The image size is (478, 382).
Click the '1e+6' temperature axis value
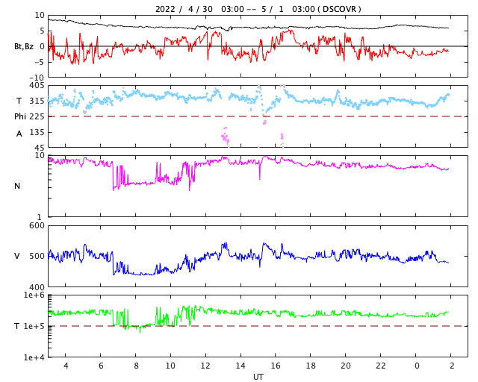(34, 295)
